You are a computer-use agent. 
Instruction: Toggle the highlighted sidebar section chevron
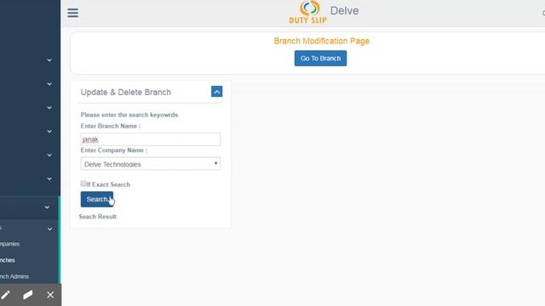[x=47, y=207]
